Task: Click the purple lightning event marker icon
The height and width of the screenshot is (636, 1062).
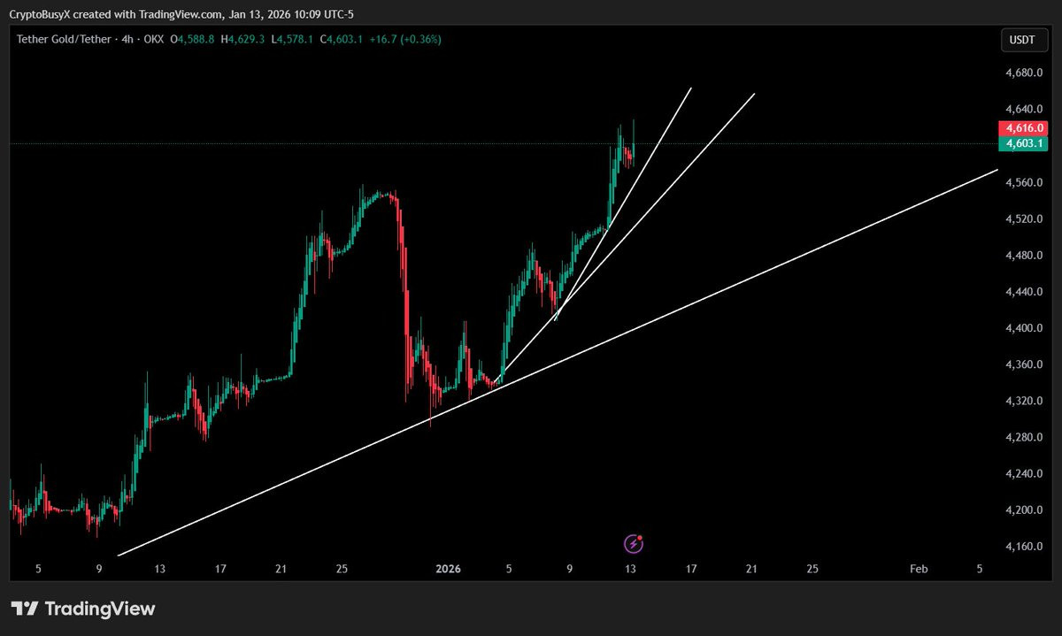Action: pos(633,543)
